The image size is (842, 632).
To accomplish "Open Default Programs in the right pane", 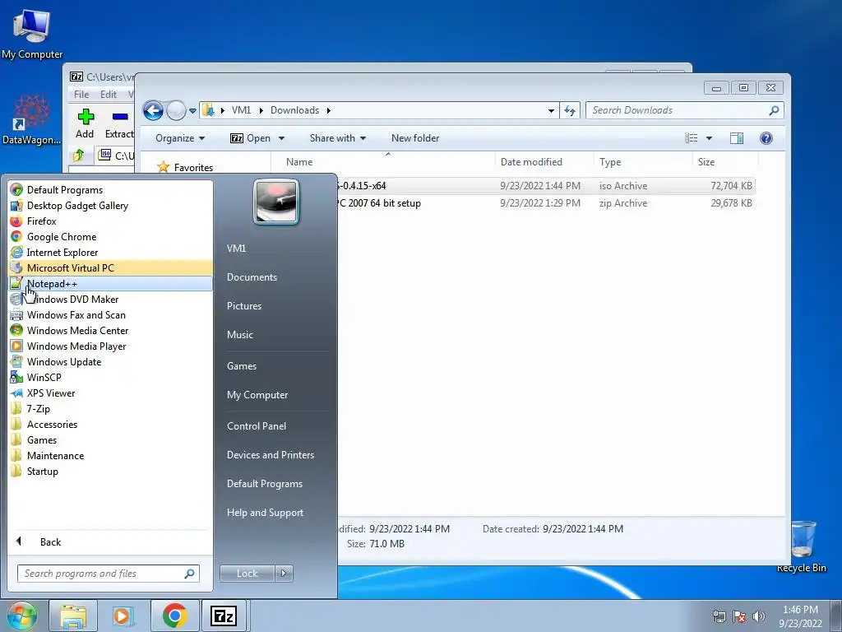I will [x=264, y=484].
